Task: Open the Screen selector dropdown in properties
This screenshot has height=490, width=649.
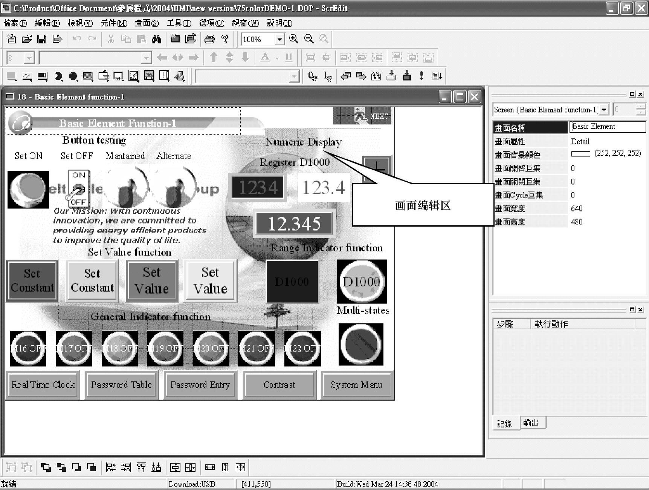Action: click(x=604, y=110)
